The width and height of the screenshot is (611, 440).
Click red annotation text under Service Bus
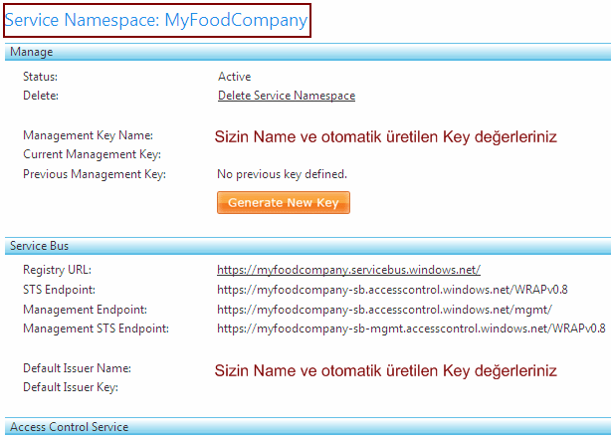pyautogui.click(x=385, y=370)
